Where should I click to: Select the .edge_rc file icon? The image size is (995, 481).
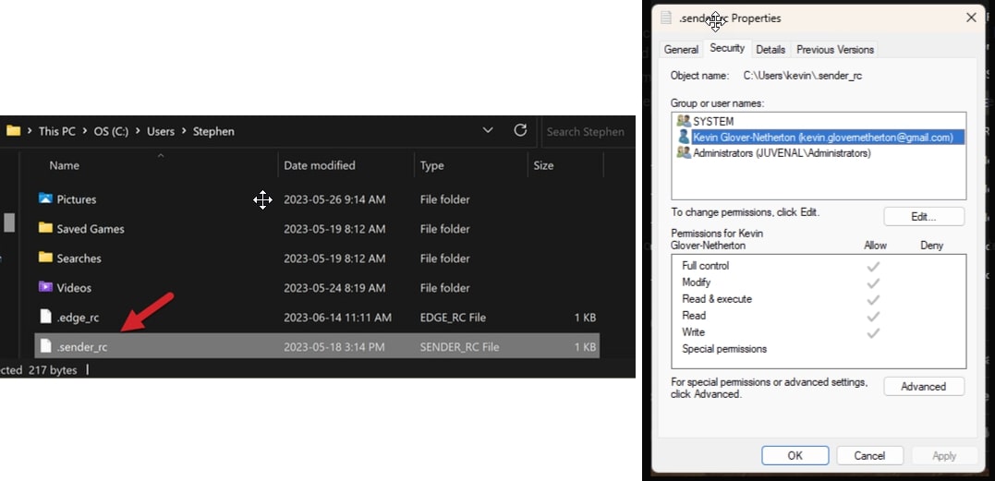[45, 317]
